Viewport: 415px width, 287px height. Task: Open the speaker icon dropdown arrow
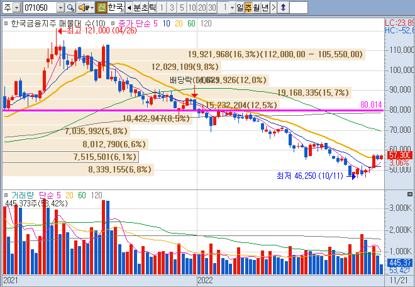(92, 8)
